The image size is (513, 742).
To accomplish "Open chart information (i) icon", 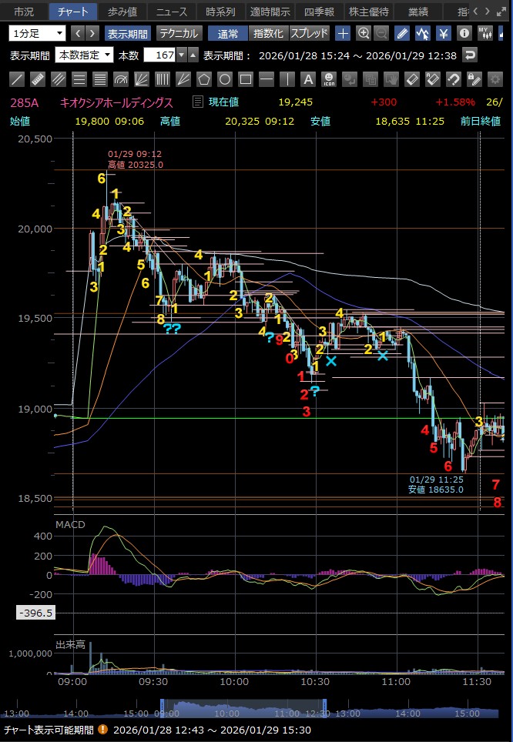I will click(x=464, y=33).
